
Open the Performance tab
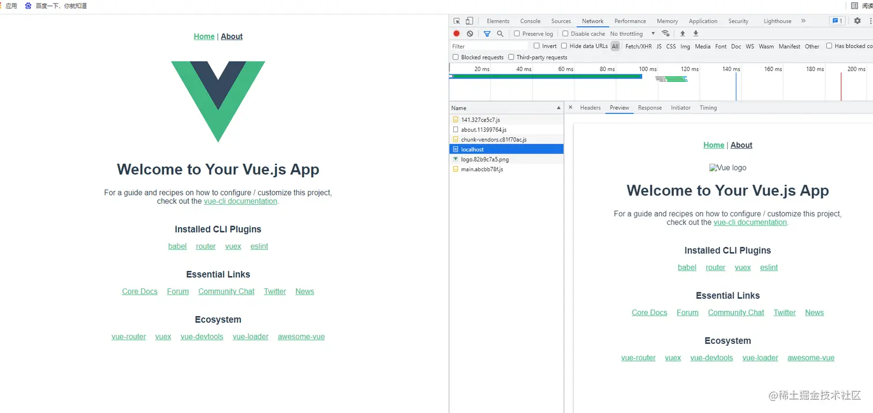pos(630,21)
